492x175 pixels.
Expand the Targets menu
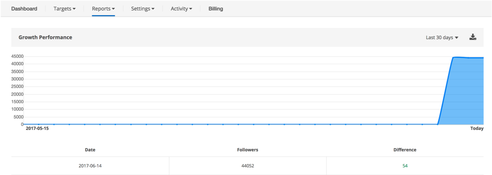64,9
